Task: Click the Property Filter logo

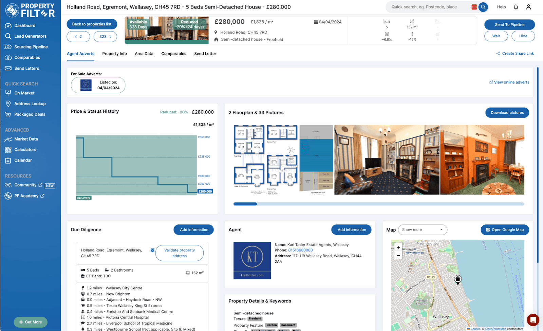Action: tap(30, 10)
